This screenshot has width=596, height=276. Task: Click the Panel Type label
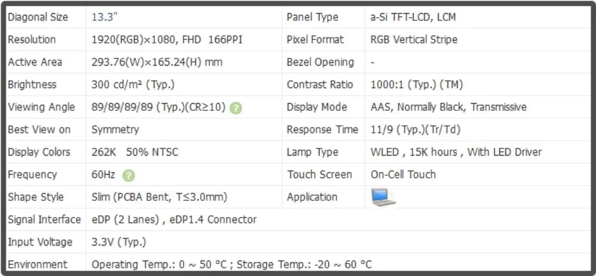[312, 17]
